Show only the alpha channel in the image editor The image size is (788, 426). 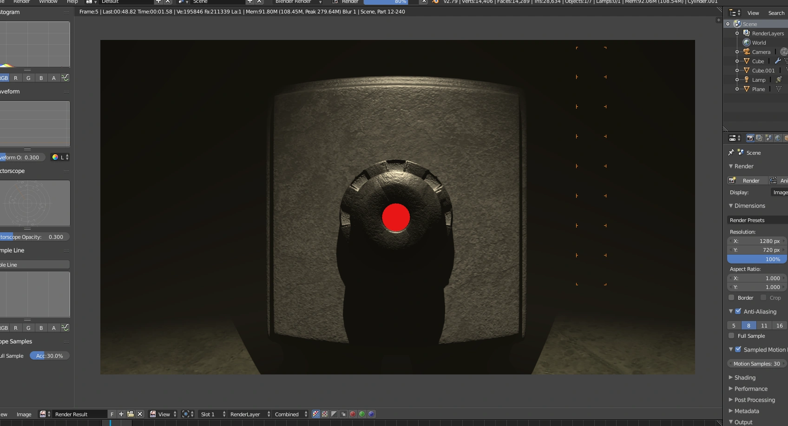click(x=334, y=414)
